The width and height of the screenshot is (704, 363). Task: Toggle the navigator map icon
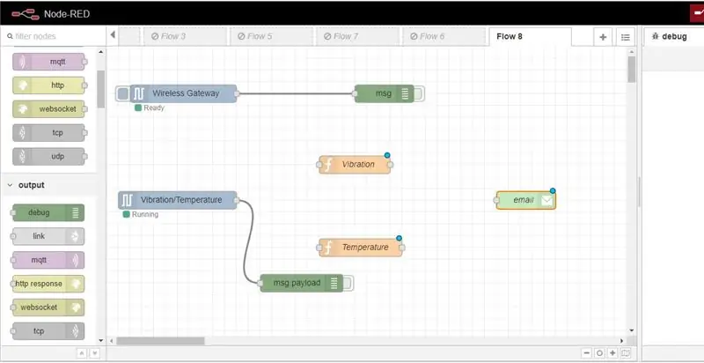(626, 353)
